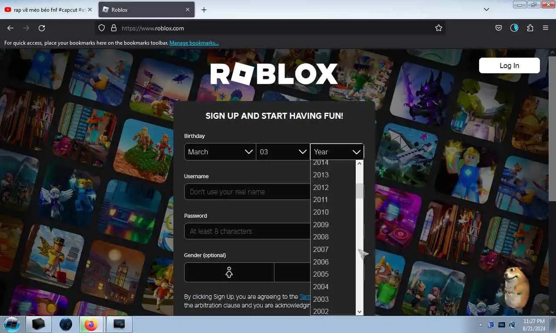The width and height of the screenshot is (556, 333).
Task: Click the tracking protection shield icon
Action: coord(102,28)
